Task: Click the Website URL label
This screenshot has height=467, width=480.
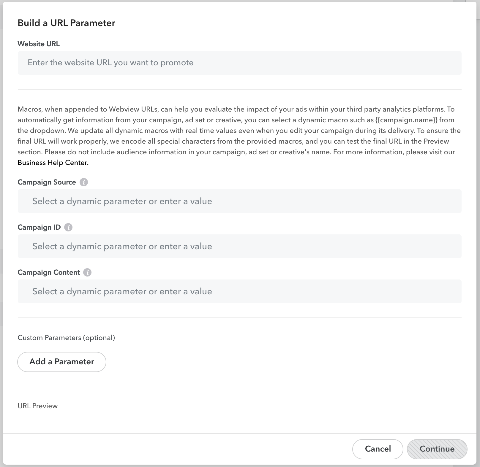Action: coord(39,44)
